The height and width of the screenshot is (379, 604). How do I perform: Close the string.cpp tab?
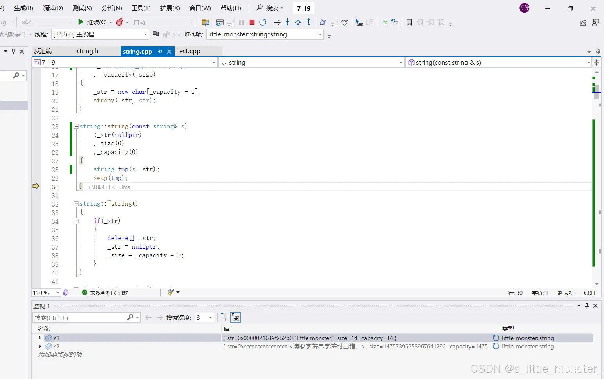169,51
